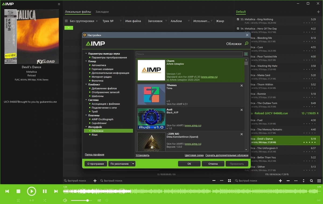Toggle checkbox for 53. Metallica - King Nothing
This screenshot has width=323, height=204.
(238, 19)
